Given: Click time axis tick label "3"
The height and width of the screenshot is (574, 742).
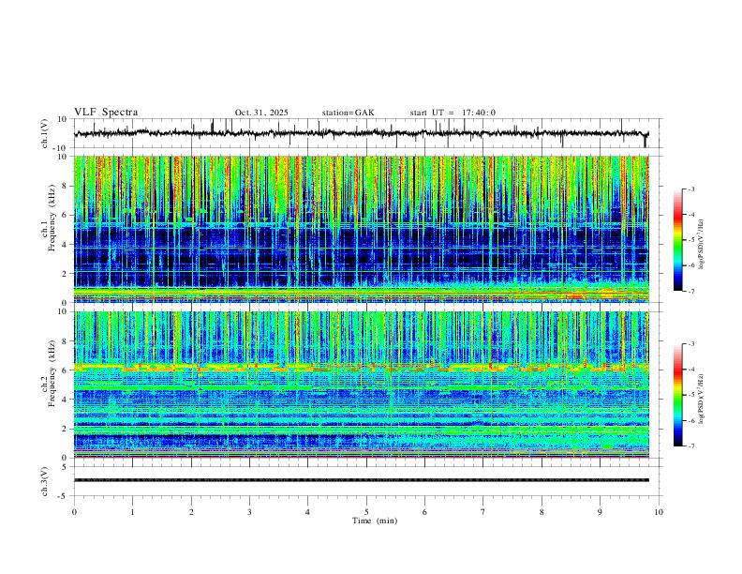Looking at the screenshot, I should pos(249,512).
